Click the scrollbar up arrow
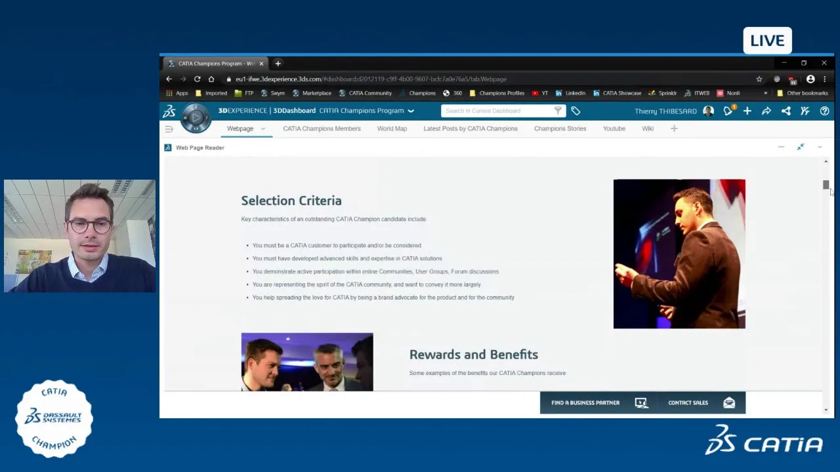Viewport: 840px width, 472px height. (x=826, y=161)
